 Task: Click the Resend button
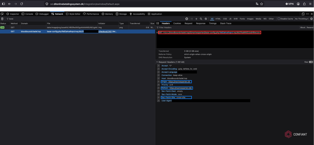pyautogui.click(x=310, y=28)
